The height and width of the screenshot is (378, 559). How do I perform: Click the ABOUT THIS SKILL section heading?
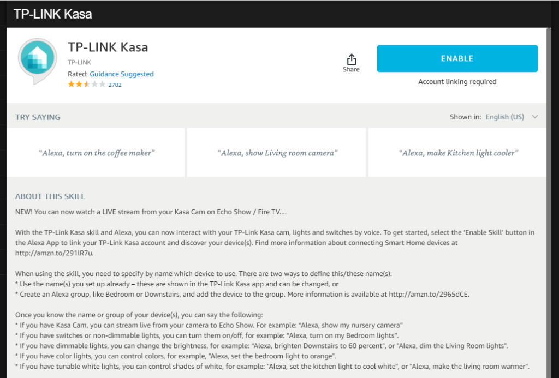click(x=50, y=196)
